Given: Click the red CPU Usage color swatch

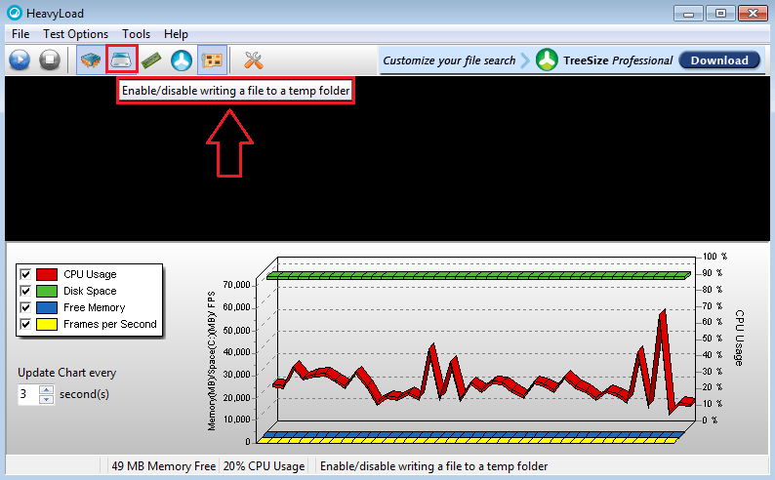Looking at the screenshot, I should (x=47, y=274).
